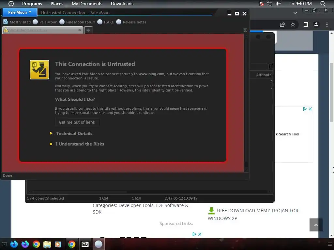
Task: Open Chrome's three-dot menu
Action: tap(327, 24)
